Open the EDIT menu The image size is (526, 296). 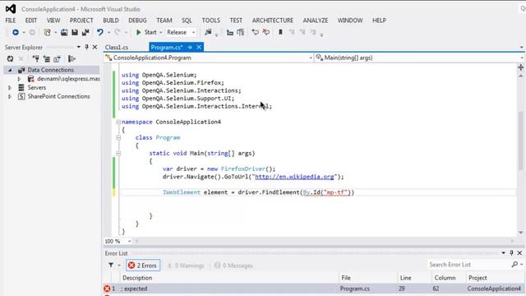[31, 21]
